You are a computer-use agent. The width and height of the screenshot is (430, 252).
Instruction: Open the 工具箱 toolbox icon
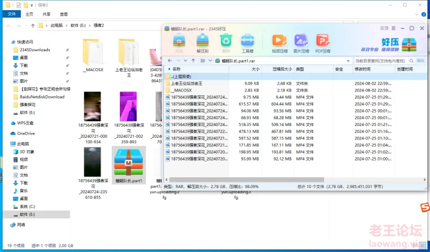coord(247,43)
